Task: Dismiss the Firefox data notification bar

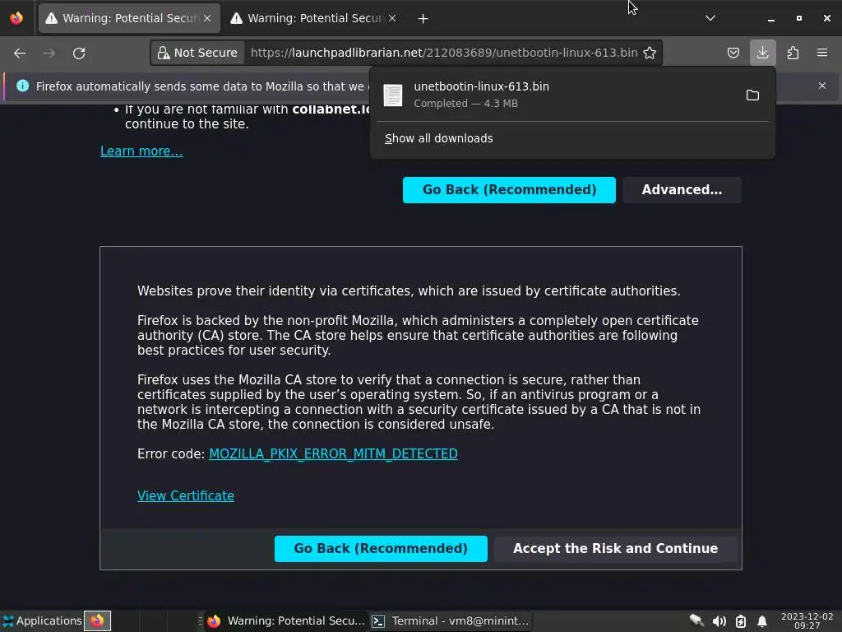Action: [x=822, y=86]
